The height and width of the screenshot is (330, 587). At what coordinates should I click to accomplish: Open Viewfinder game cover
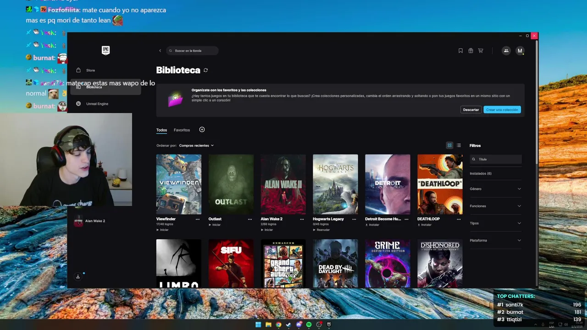tap(179, 184)
